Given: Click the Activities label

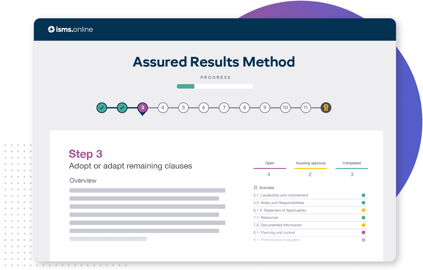Looking at the screenshot, I should coord(267,188).
